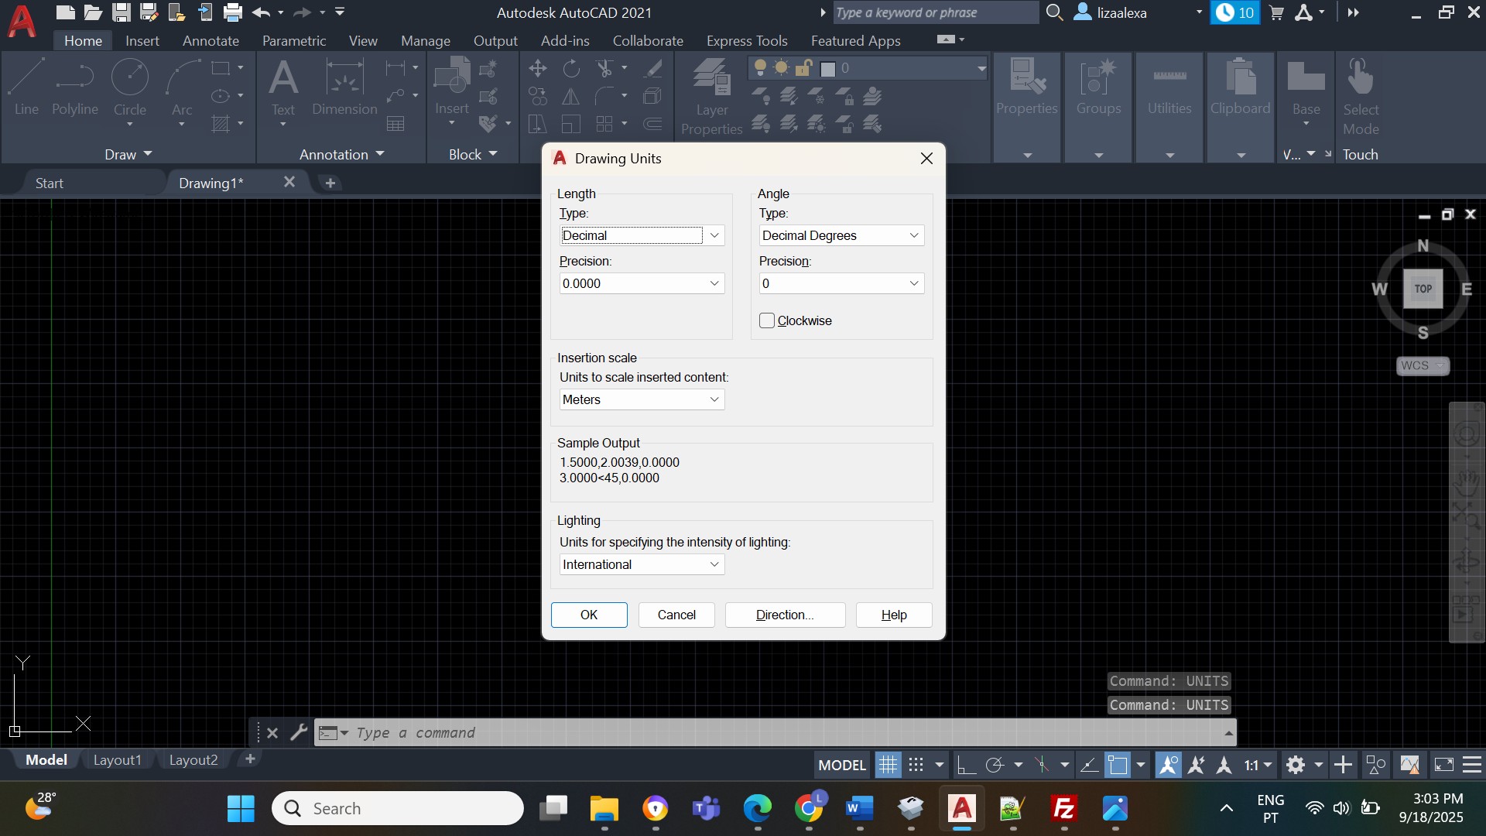Image resolution: width=1486 pixels, height=836 pixels.
Task: Click the Direction... button
Action: (785, 615)
